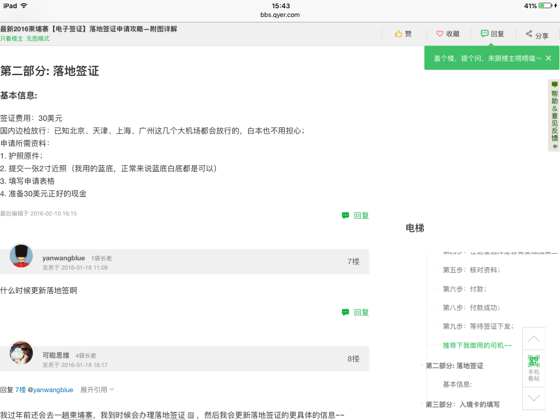
Task: Open yanwangblue's avatar profile
Action: click(x=21, y=255)
